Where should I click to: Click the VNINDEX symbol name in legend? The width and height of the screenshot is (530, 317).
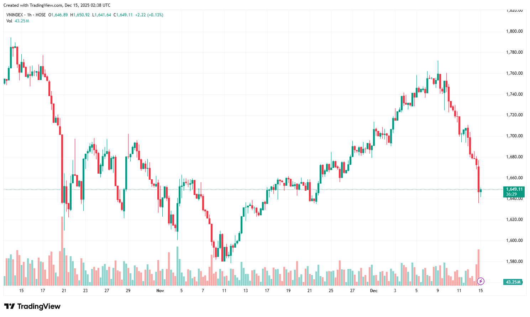pos(15,15)
